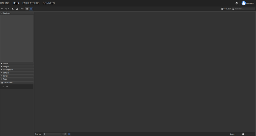Image resolution: width=256 pixels, height=136 pixels.
Task: Open the Trier par ID dropdown
Action: tap(52, 134)
